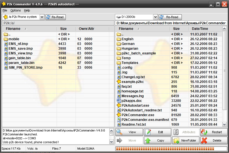Click the log panel scroll down arrow
The height and width of the screenshot is (153, 229).
pyautogui.click(x=112, y=142)
